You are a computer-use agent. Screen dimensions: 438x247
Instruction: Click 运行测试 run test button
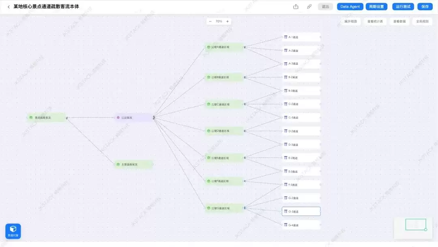pyautogui.click(x=403, y=7)
